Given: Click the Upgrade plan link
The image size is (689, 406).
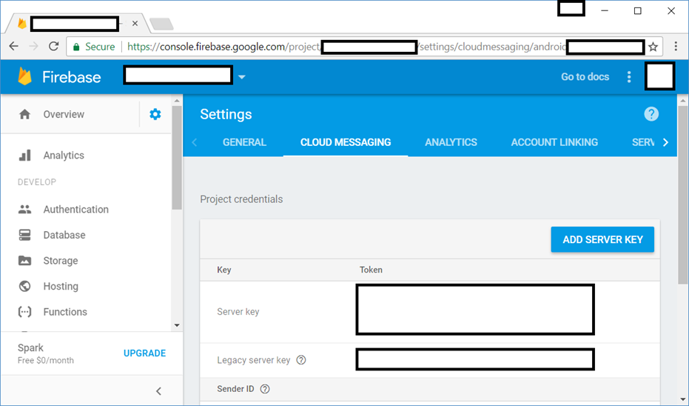Looking at the screenshot, I should tap(144, 353).
